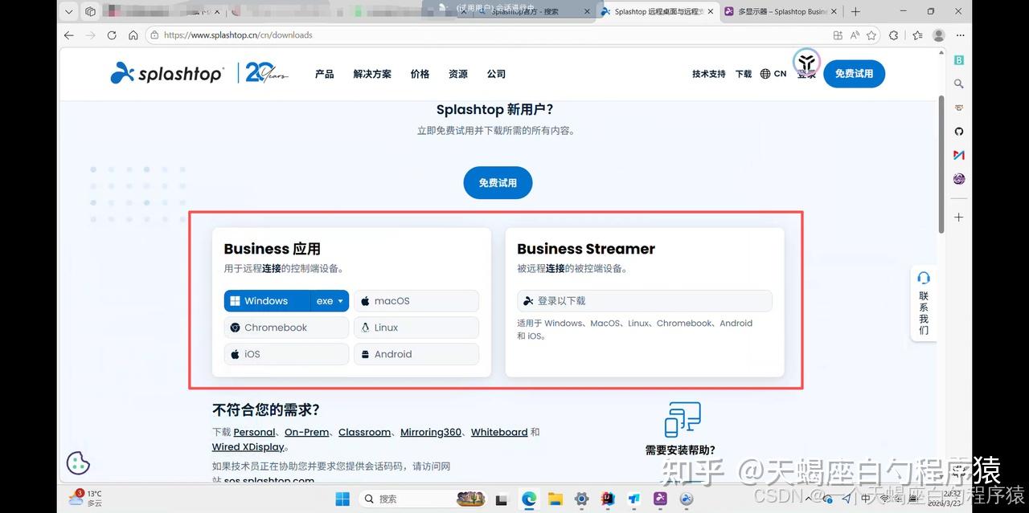Expand the exe installer type dropdown

point(330,301)
